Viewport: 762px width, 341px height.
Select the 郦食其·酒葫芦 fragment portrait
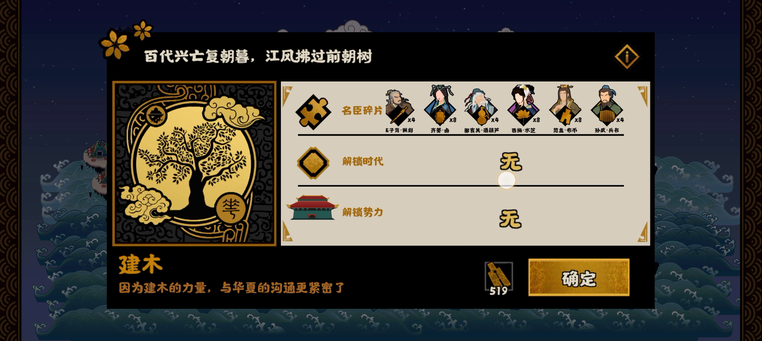[481, 108]
